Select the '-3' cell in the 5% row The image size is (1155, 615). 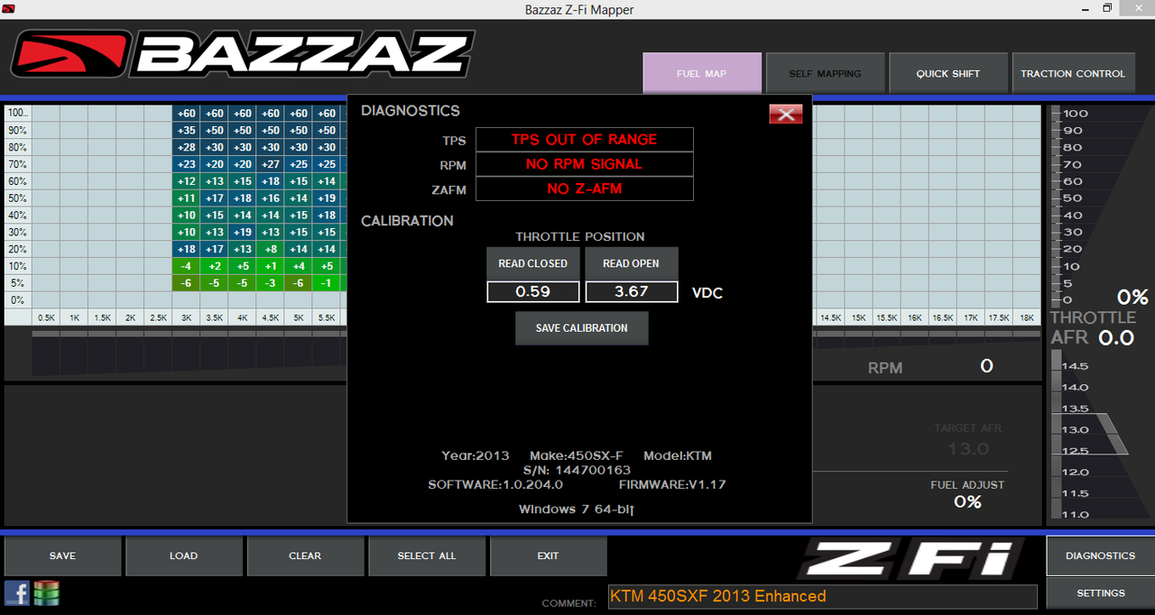271,283
